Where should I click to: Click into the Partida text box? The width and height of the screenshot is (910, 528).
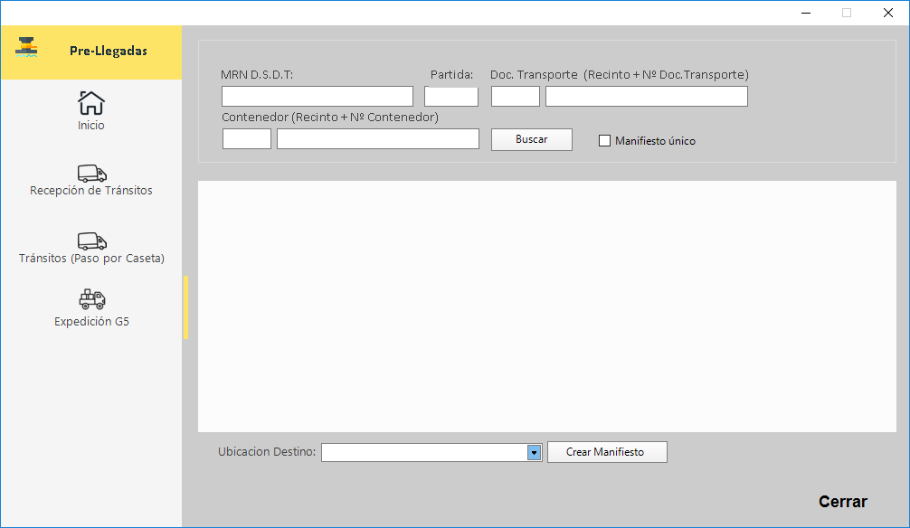click(450, 97)
